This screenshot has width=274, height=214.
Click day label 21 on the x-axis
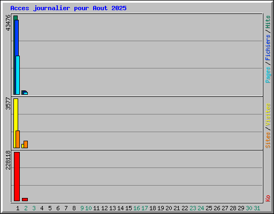pyautogui.click(x=177, y=208)
